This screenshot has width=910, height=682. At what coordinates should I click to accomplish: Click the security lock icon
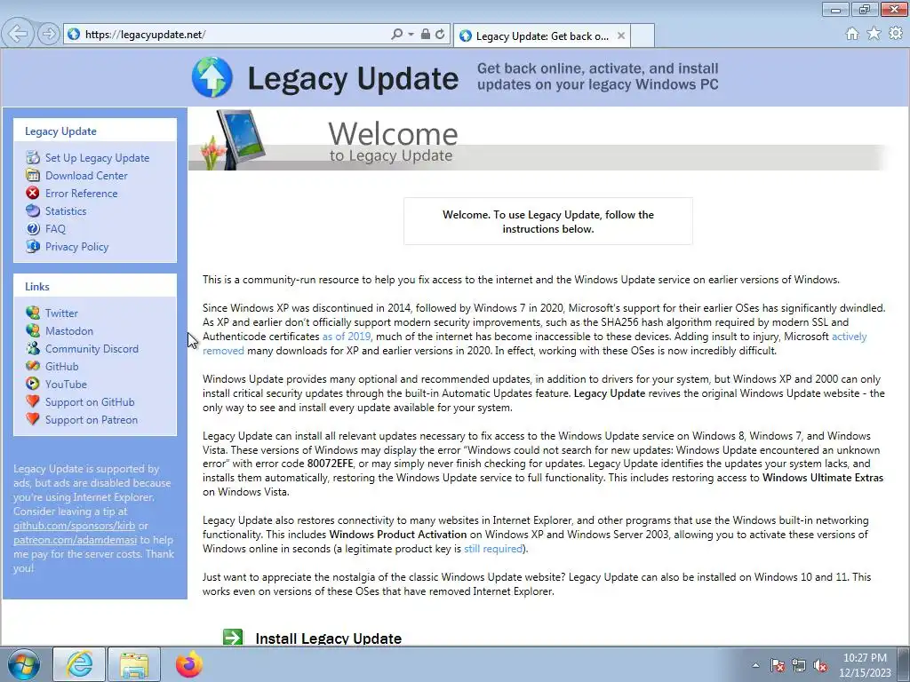[426, 35]
